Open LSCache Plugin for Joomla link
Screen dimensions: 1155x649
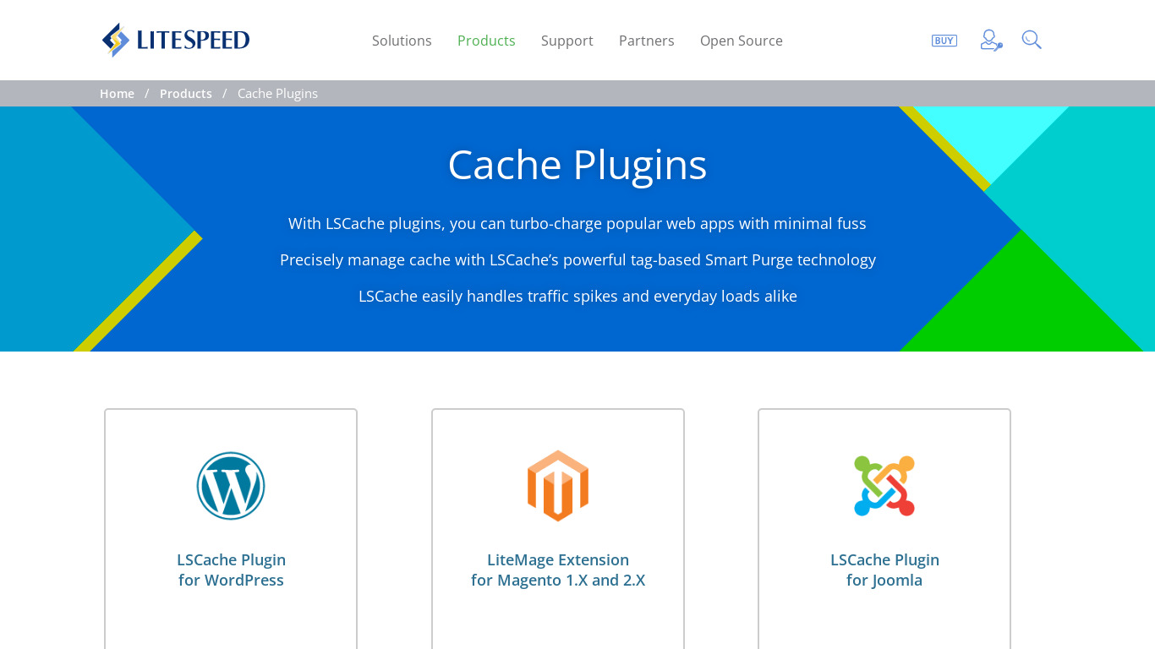tap(884, 570)
